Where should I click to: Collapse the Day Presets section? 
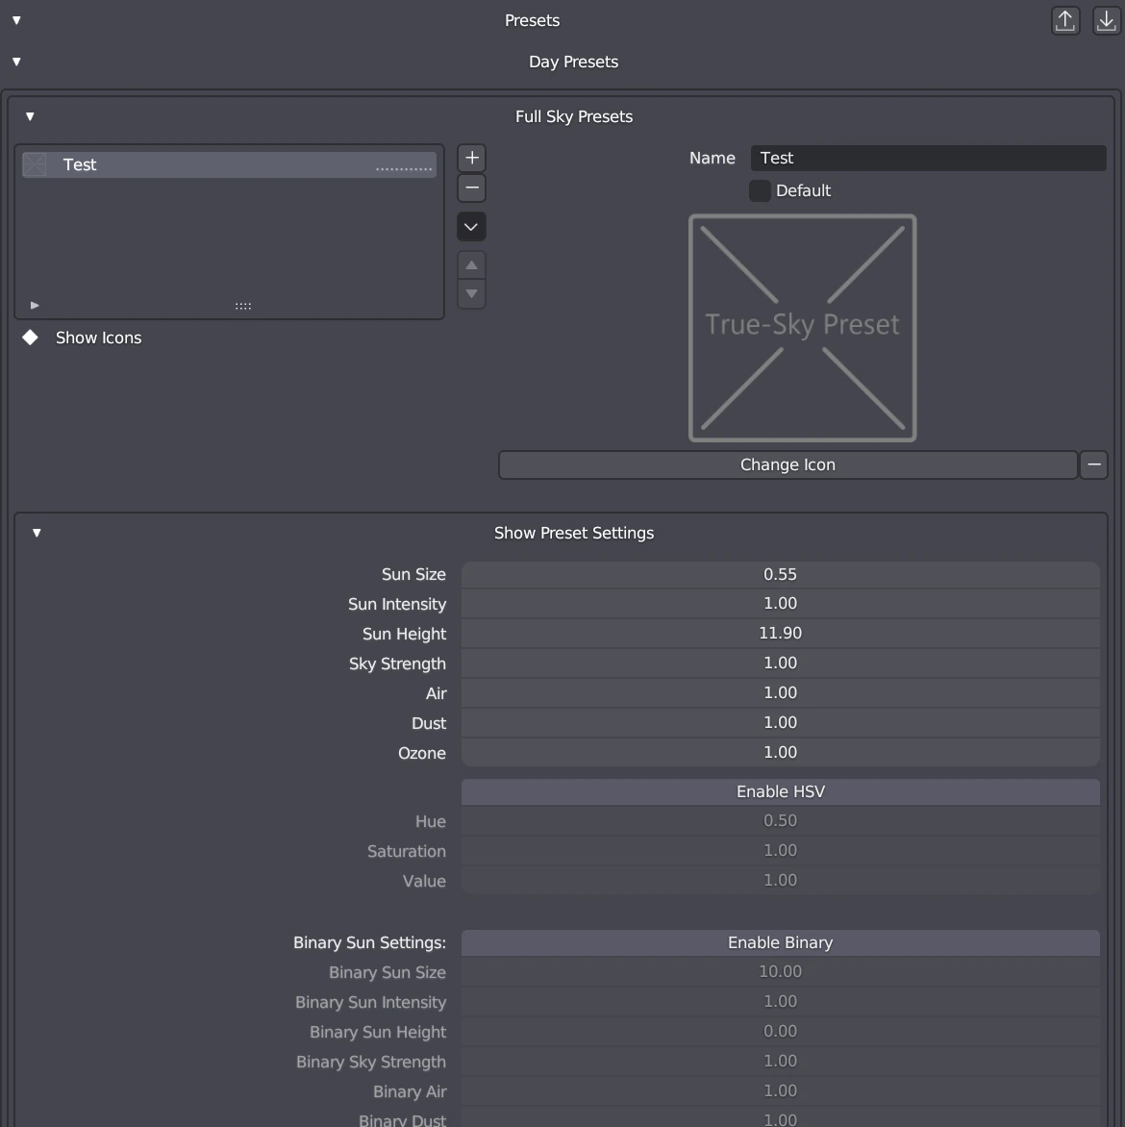(16, 62)
